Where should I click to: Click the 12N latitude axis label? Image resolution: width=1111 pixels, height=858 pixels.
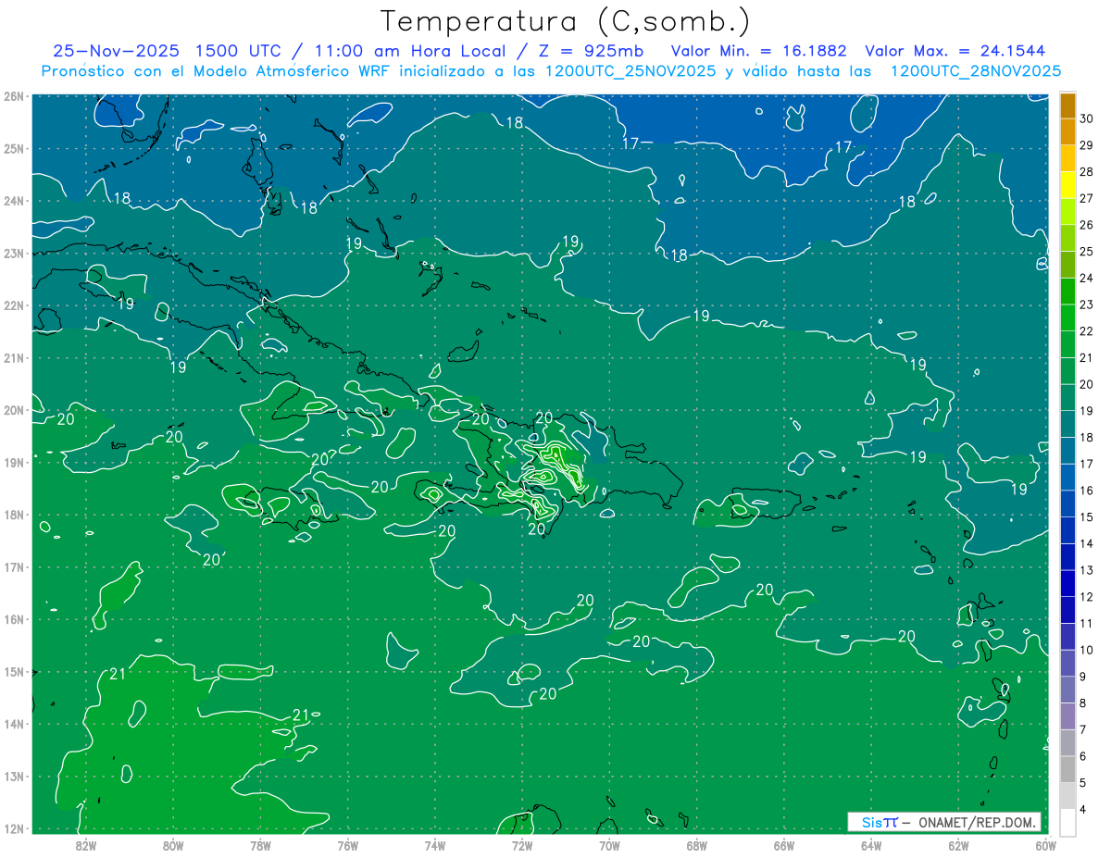14,828
